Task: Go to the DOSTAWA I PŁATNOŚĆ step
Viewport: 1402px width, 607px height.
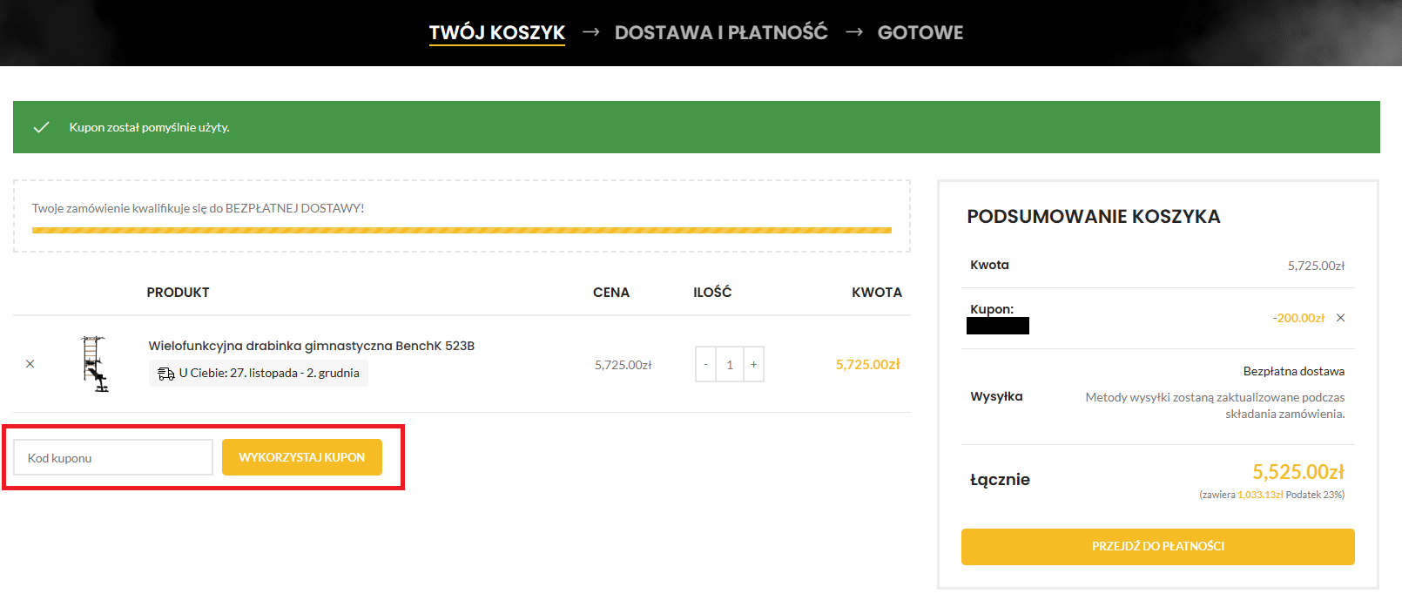Action: [x=721, y=32]
